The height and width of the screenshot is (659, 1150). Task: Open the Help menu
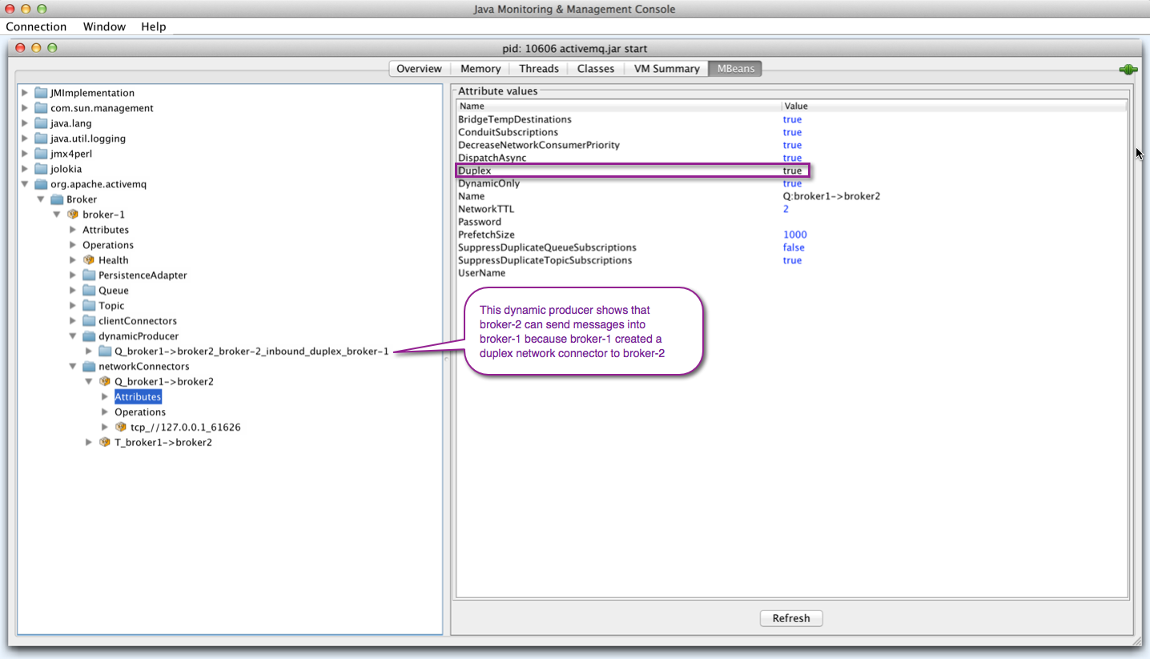click(154, 26)
